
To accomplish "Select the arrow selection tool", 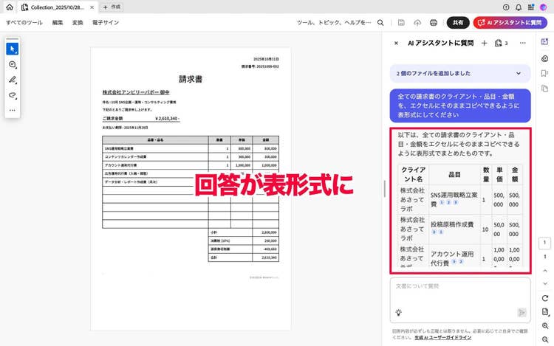I will pos(12,49).
